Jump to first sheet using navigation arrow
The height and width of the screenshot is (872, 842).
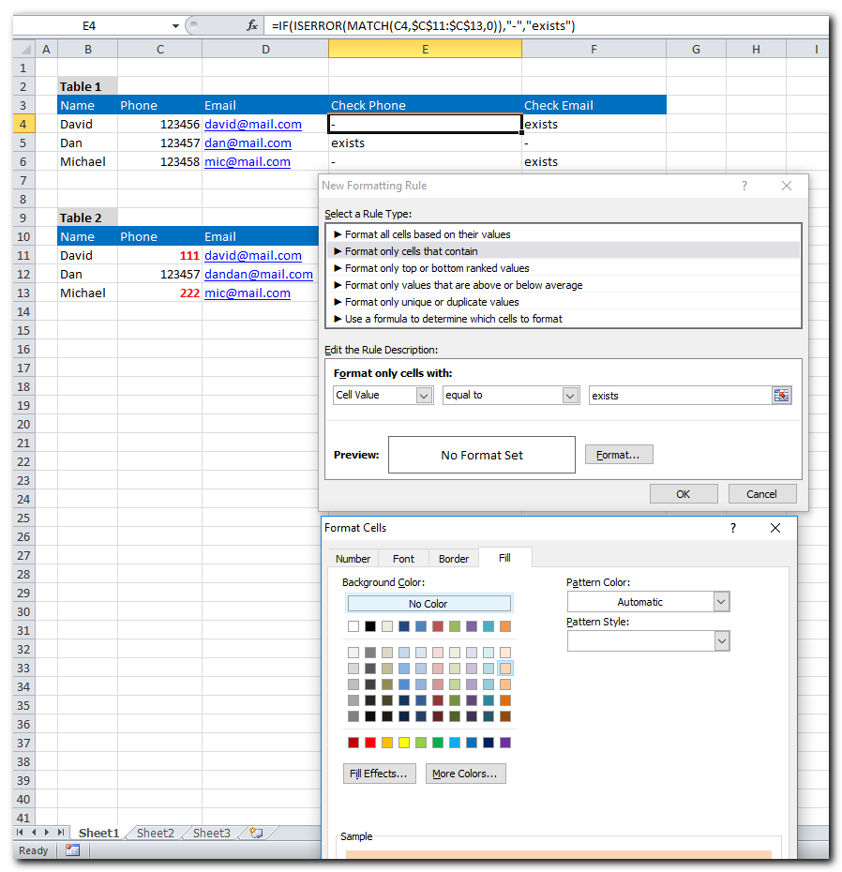click(21, 833)
